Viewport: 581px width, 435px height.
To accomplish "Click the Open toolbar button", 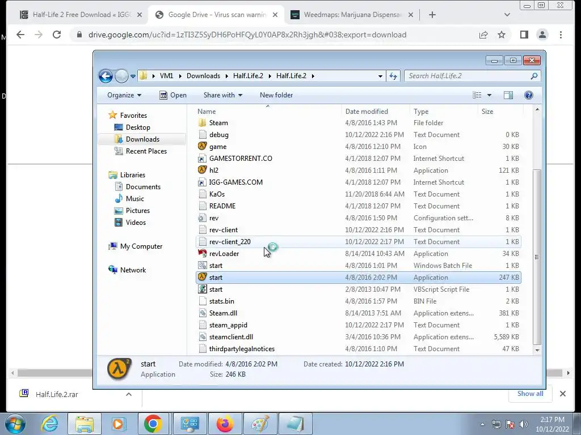I will pyautogui.click(x=173, y=95).
